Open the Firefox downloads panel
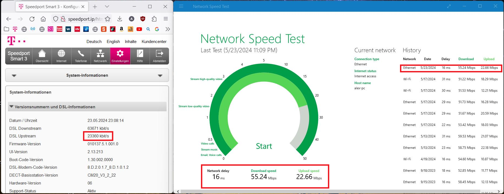Image resolution: width=504 pixels, height=194 pixels. click(120, 19)
